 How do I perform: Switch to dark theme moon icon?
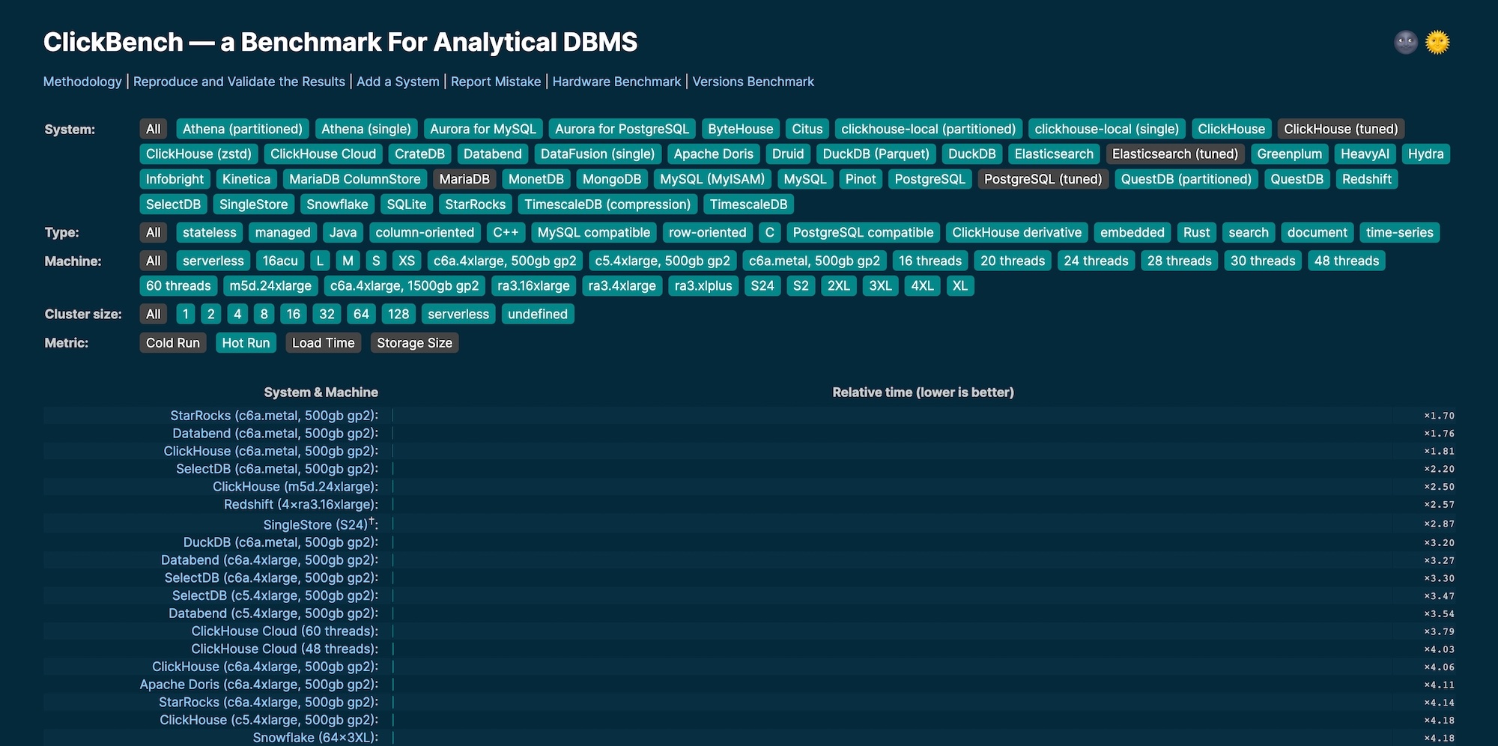1406,43
